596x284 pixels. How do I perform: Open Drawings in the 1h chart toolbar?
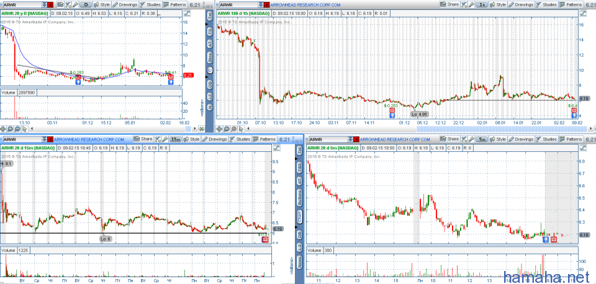click(x=520, y=4)
